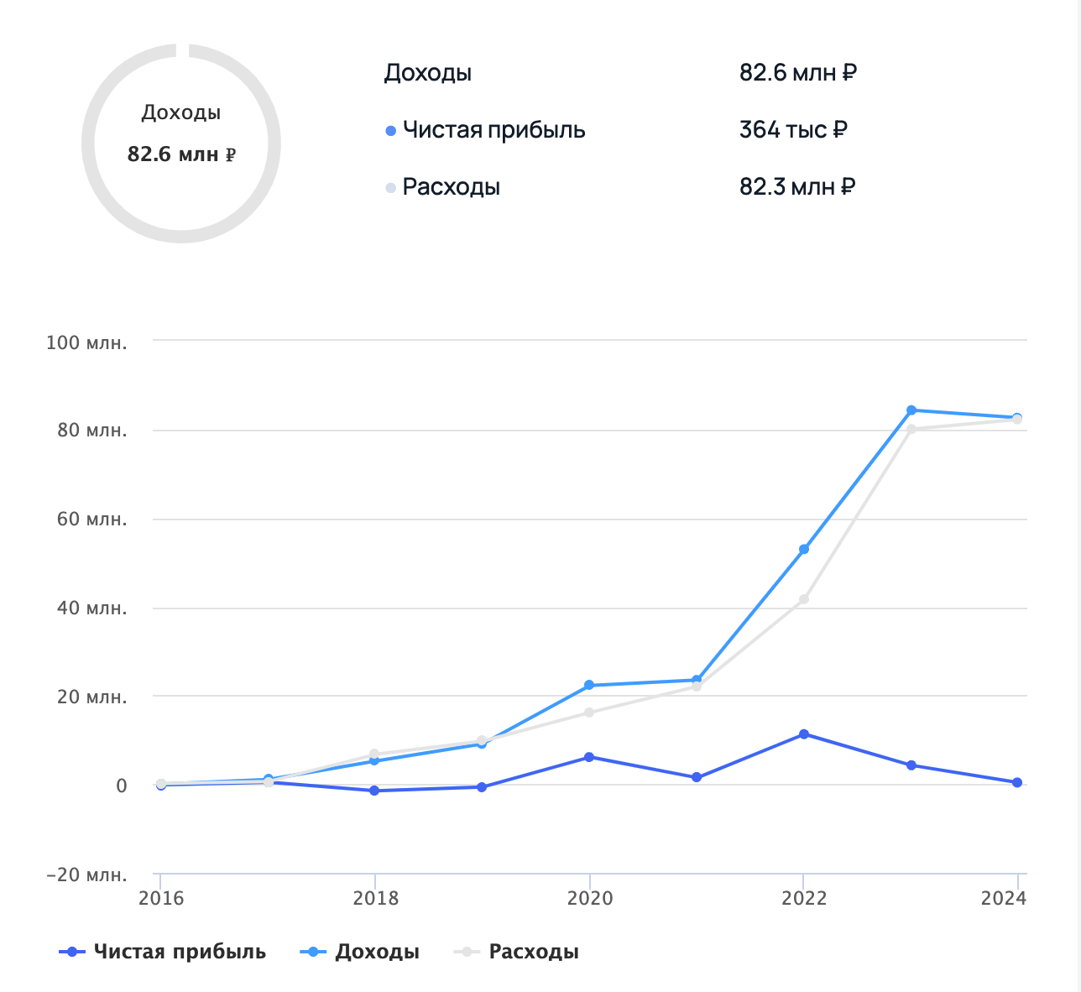Select the Доходы data point for 2022
This screenshot has height=992, width=1081.
pos(804,550)
